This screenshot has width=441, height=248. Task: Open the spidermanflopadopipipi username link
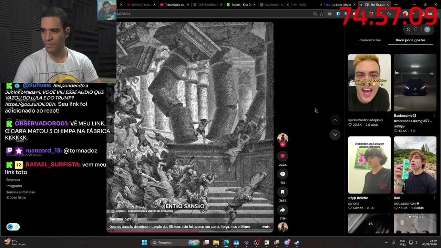pos(366,120)
